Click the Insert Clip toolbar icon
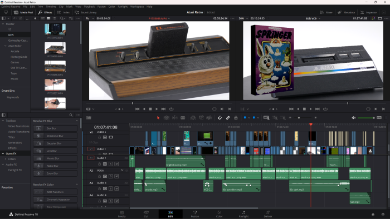Screen dimensions: 390x219 pyautogui.click(x=193, y=118)
